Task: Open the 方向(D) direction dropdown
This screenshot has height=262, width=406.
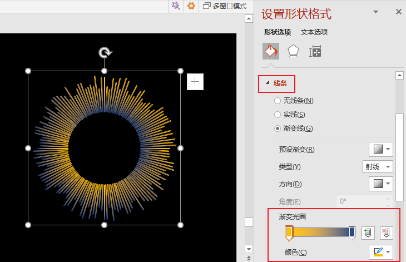Action: [380, 184]
